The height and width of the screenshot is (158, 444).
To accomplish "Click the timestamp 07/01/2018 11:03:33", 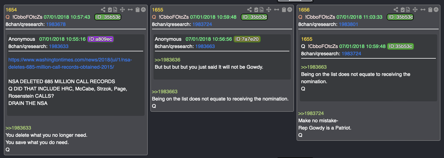I will 359,17.
